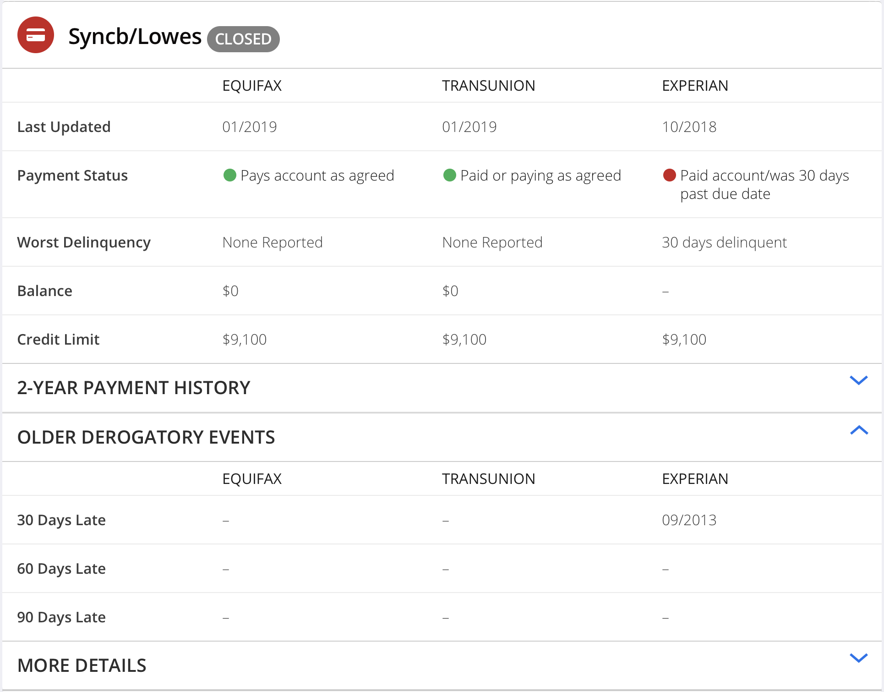Click the green TransUnion payment status dot
This screenshot has height=692, width=884.
pos(449,175)
